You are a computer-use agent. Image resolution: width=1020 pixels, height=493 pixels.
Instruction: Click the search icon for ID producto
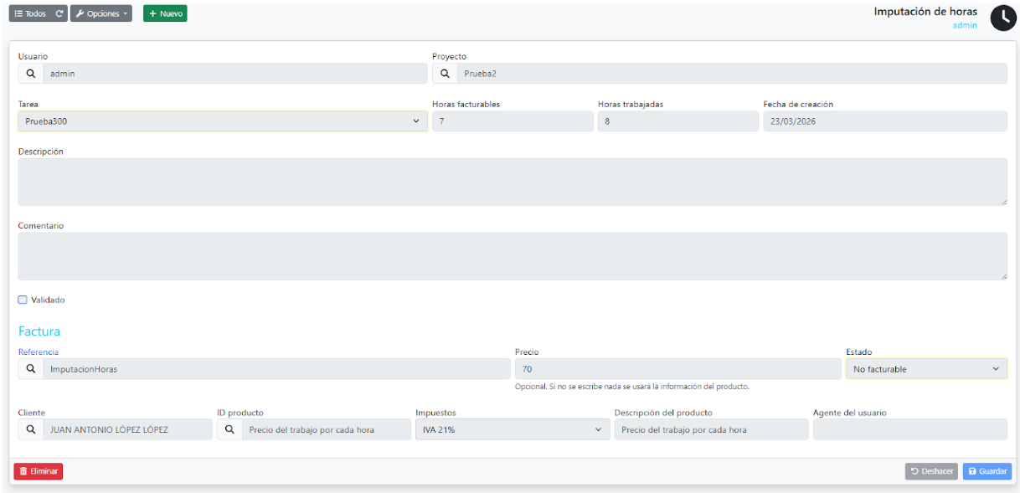coord(229,429)
